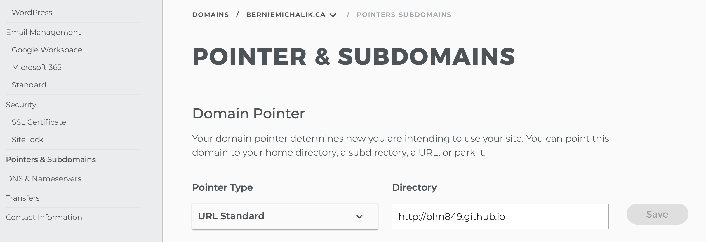The width and height of the screenshot is (706, 242).
Task: Click the URL Standard dropdown arrow
Action: tap(359, 216)
